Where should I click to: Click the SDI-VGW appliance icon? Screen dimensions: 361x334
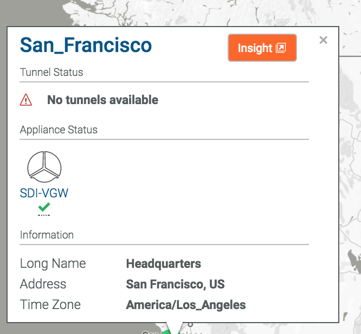44,166
